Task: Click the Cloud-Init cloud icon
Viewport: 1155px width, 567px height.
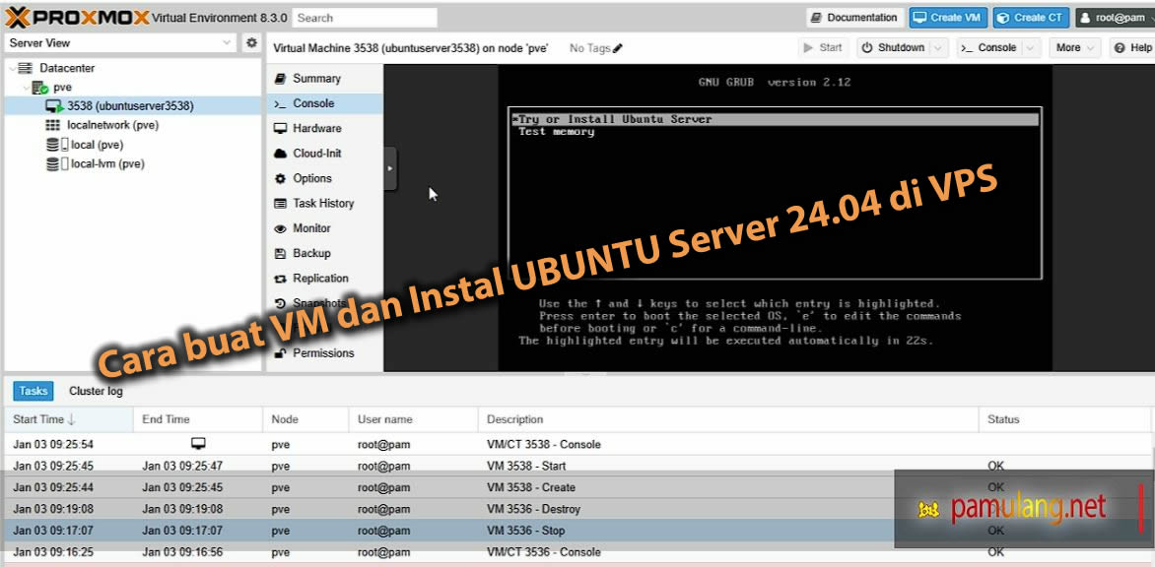Action: (280, 154)
